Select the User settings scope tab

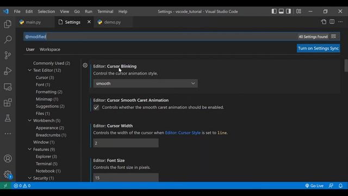(30, 50)
